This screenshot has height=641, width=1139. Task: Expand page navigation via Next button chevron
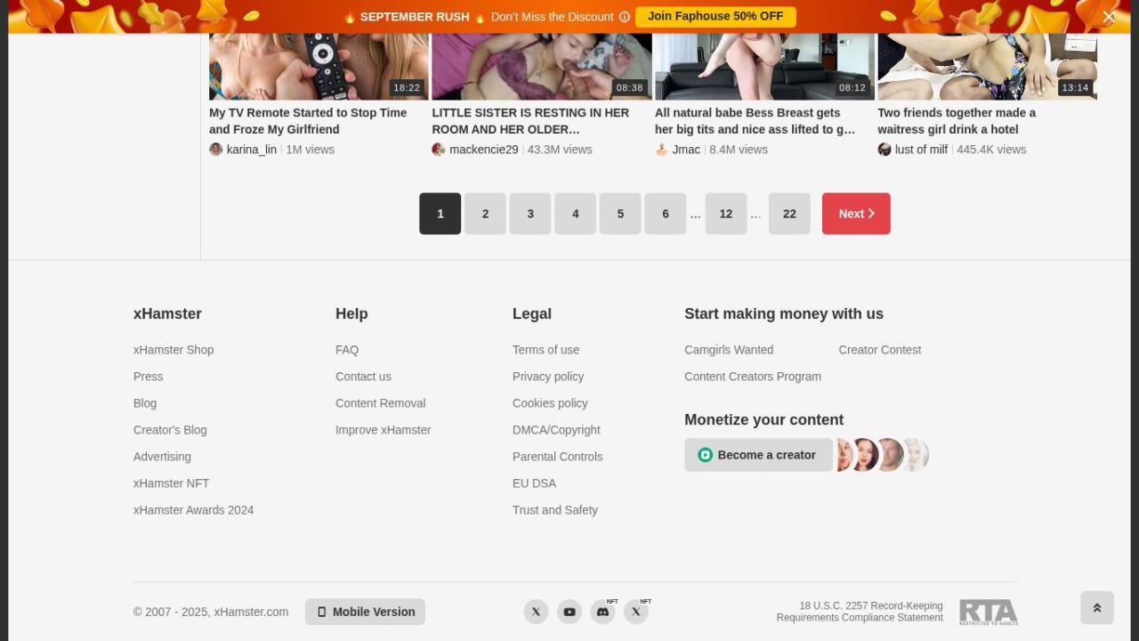[x=870, y=213]
